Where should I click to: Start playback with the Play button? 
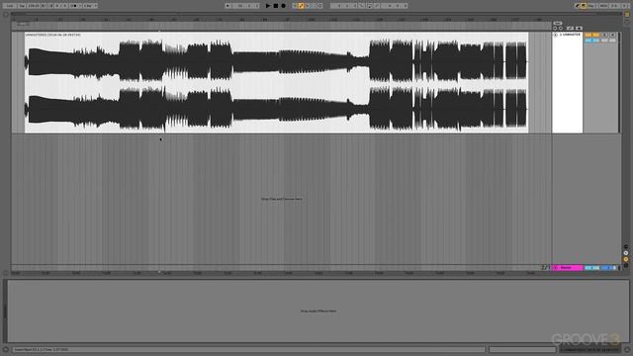tap(268, 6)
